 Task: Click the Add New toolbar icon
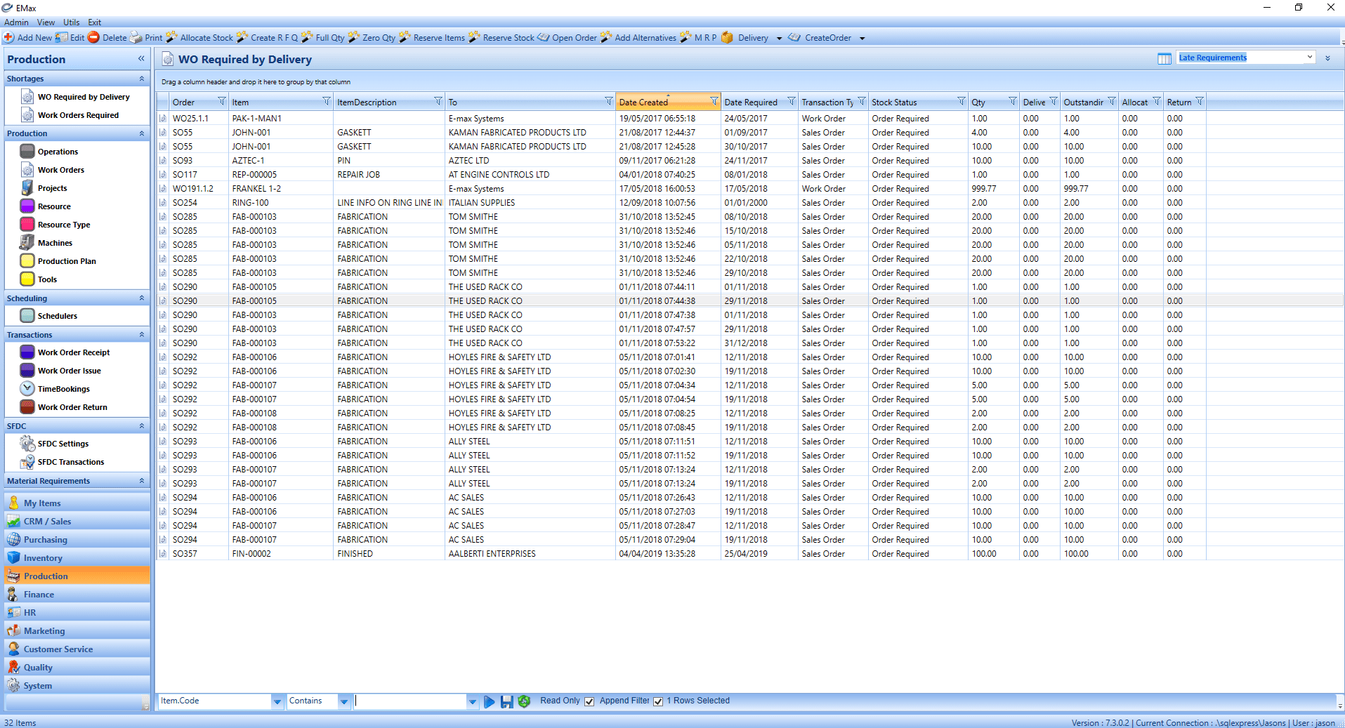[8, 38]
